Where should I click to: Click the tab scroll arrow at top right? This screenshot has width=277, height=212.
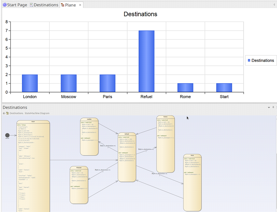(274, 5)
